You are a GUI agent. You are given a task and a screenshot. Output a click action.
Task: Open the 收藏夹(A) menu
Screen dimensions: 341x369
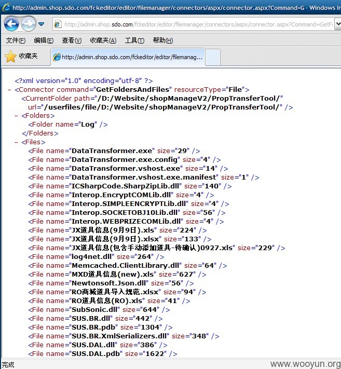pos(103,40)
